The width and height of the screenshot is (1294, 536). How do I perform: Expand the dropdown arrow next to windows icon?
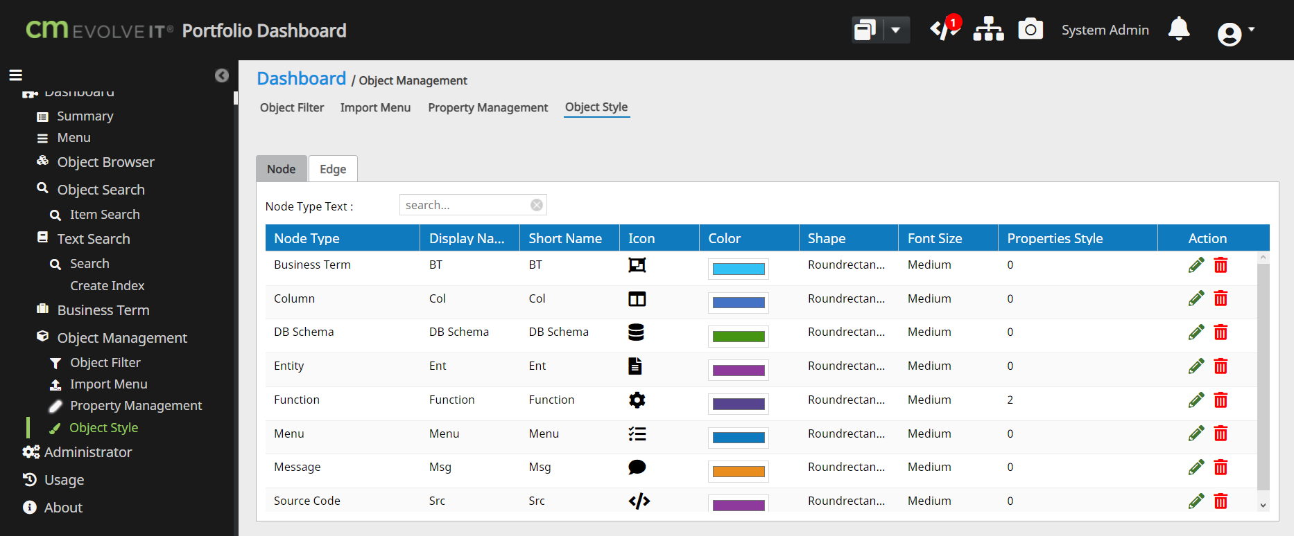(896, 30)
